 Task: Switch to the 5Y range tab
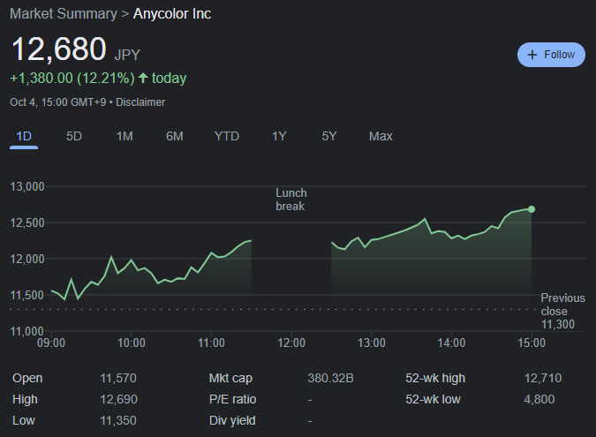click(x=329, y=136)
